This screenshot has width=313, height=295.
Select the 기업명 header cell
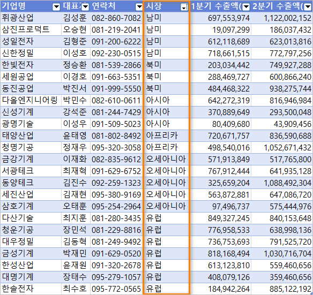(x=31, y=6)
